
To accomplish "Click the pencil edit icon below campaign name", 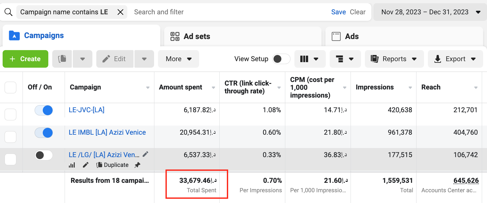I will [x=86, y=165].
